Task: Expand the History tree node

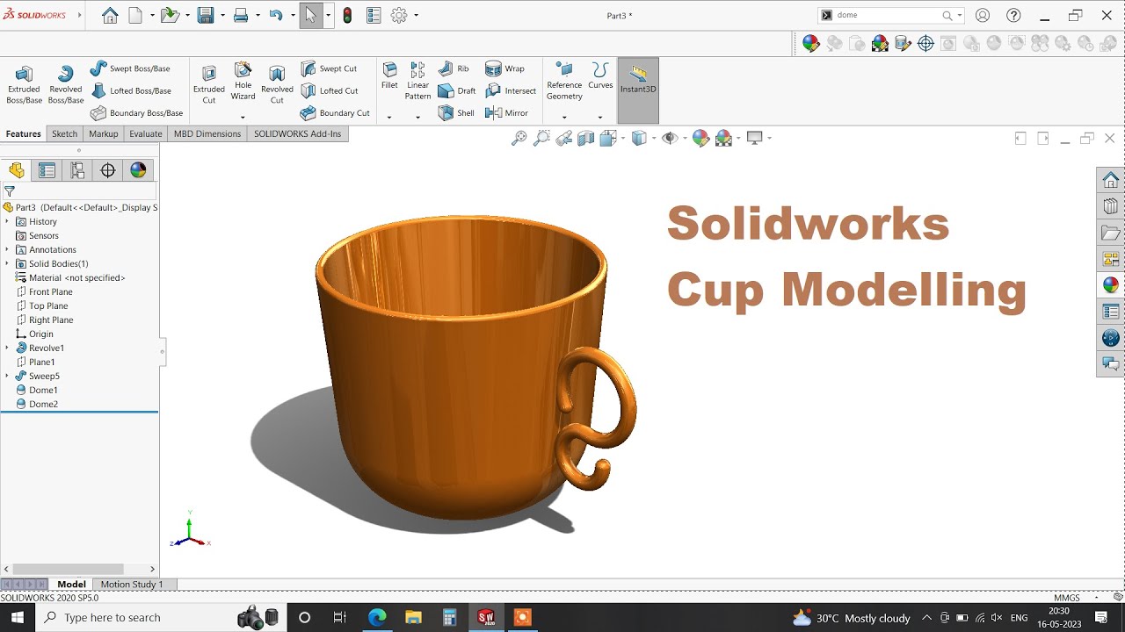Action: [7, 221]
